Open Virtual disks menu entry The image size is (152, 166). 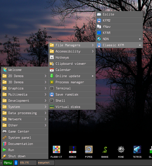click(x=72, y=107)
